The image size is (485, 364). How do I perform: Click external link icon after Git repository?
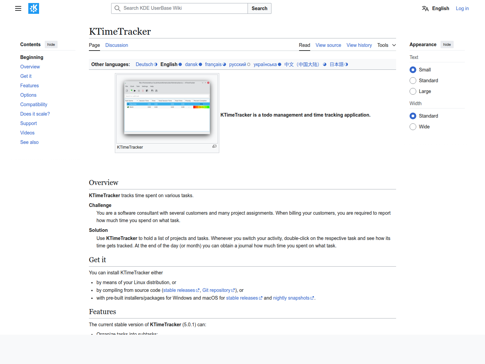click(x=233, y=291)
